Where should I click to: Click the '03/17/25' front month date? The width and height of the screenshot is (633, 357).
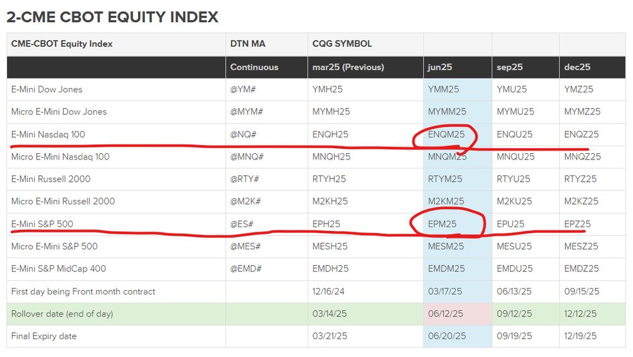pyautogui.click(x=445, y=291)
